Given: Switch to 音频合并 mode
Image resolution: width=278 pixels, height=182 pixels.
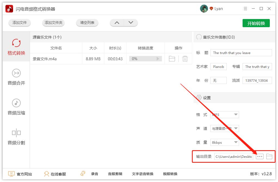Looking at the screenshot, I should click(16, 77).
